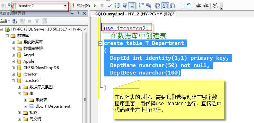The image size is (254, 123).
Task: Toggle Include Actual Execution Plan
Action: pos(141,6)
